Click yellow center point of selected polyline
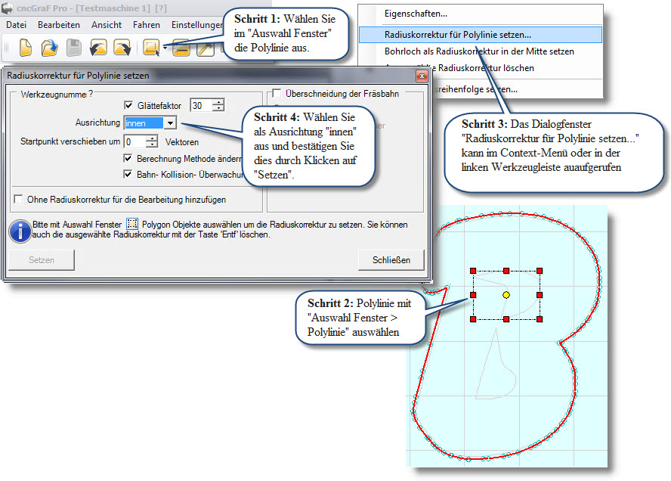The height and width of the screenshot is (481, 671). coord(506,293)
